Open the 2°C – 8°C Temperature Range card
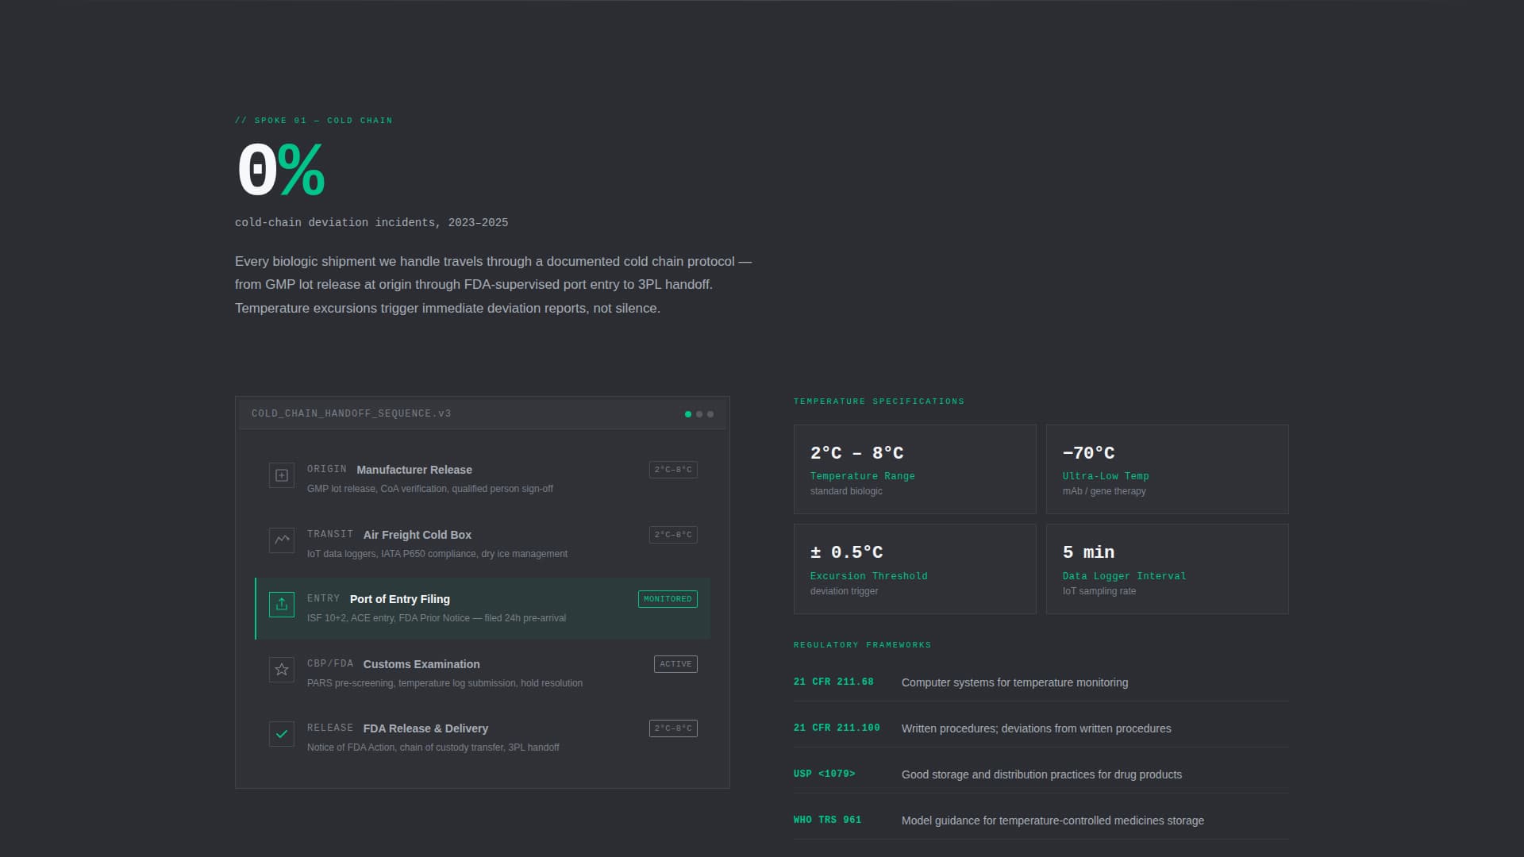The image size is (1524, 857). 914,469
